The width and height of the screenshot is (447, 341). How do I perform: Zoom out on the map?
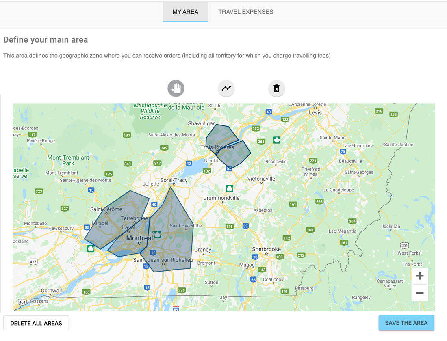[420, 293]
